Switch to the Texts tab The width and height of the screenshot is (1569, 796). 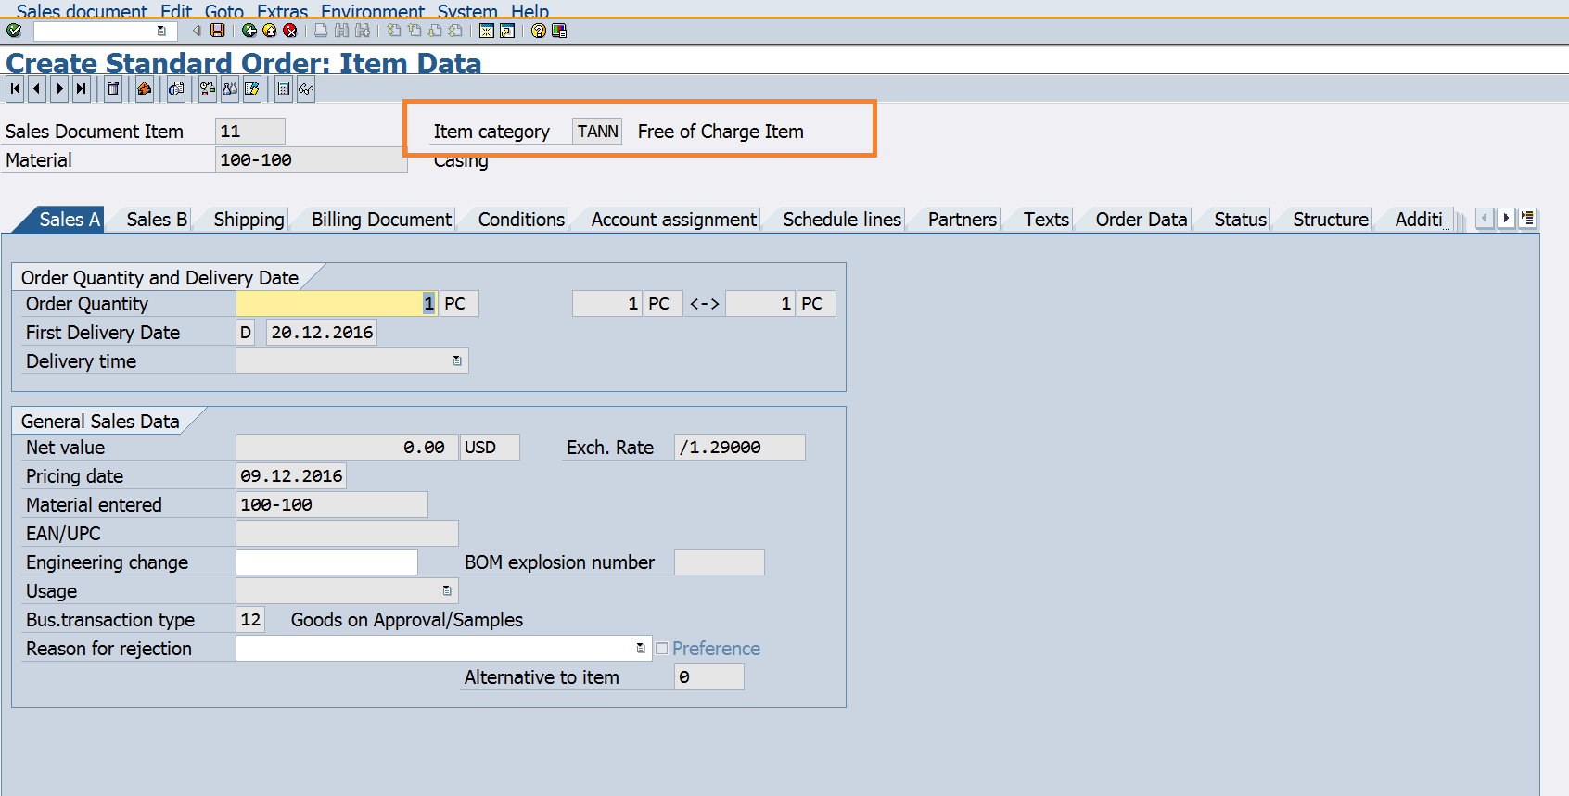click(1046, 220)
